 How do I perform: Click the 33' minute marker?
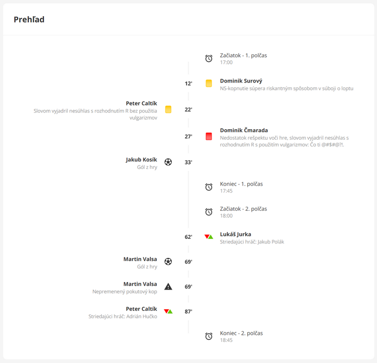(x=189, y=162)
